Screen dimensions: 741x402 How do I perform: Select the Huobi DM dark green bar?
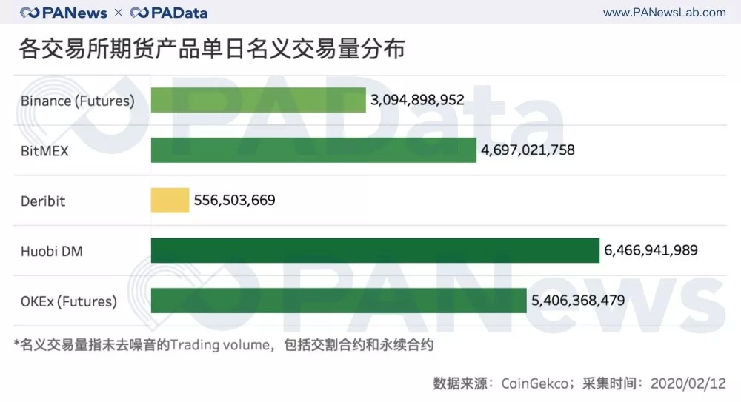[x=375, y=251]
